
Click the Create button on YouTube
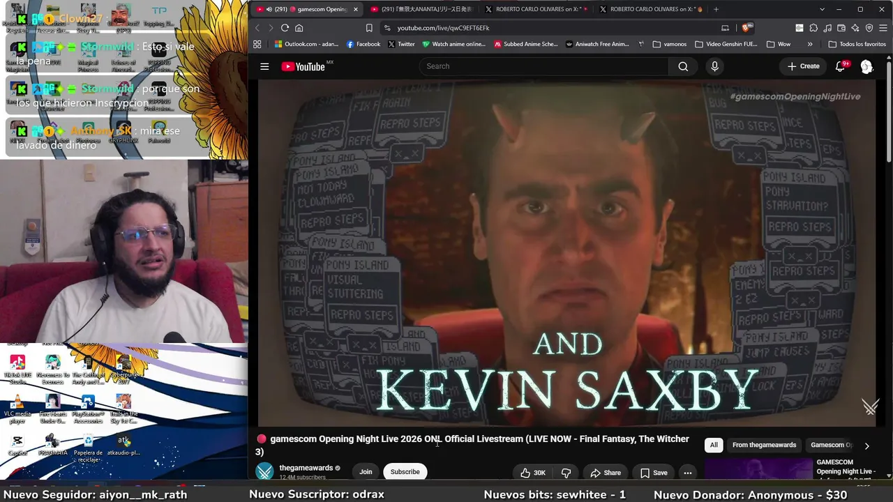pos(804,66)
